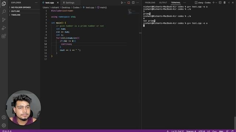
Task: Show more panel tabs via ellipsis
Action: 184,3
